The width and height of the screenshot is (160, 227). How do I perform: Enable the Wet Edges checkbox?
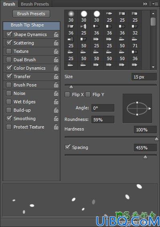coord(9,102)
